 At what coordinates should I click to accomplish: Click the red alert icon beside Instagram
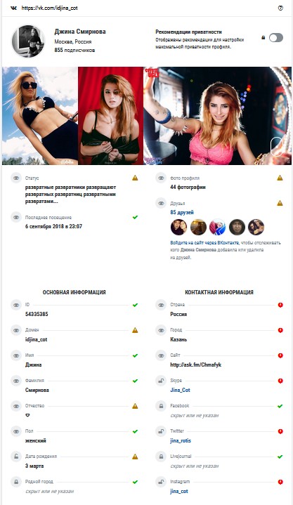coord(280,482)
